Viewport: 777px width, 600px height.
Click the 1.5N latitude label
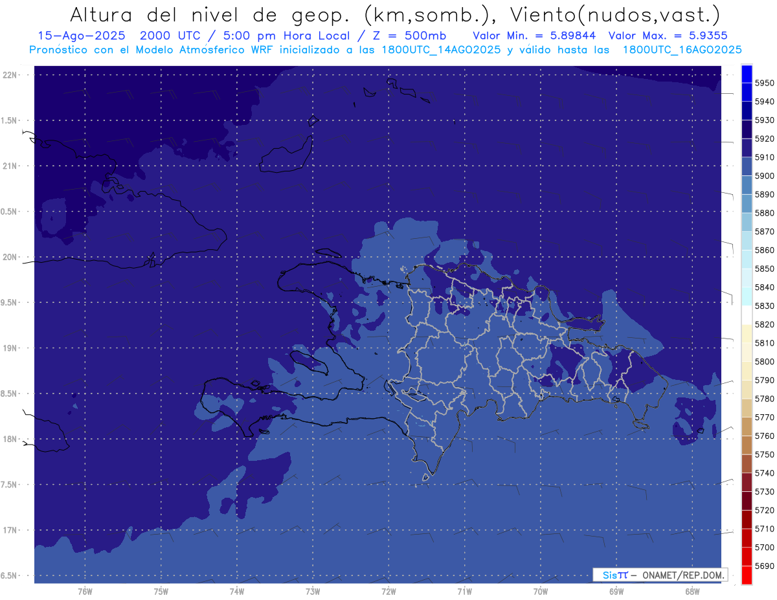point(9,120)
